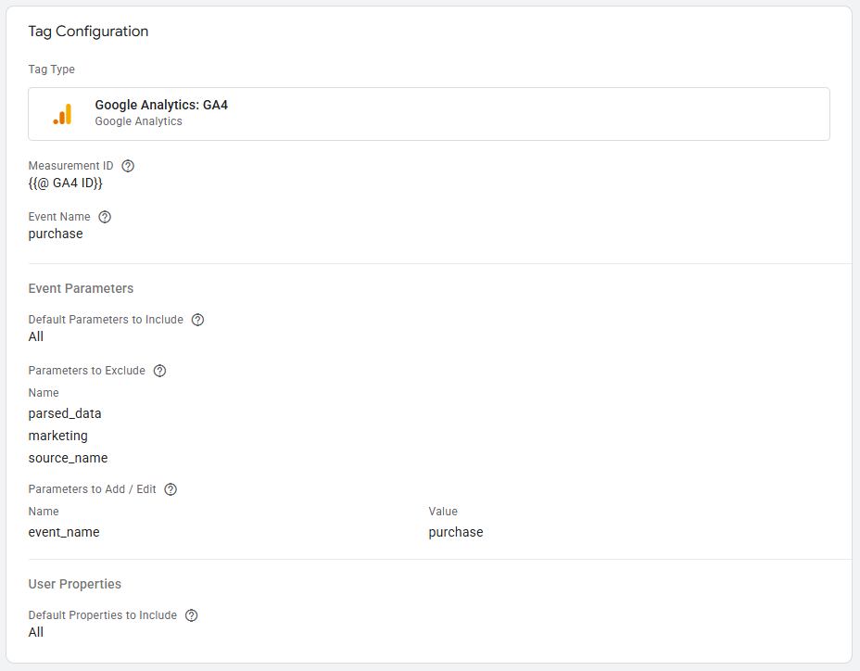Click the Event Parameters section heading
This screenshot has width=860, height=671.
click(x=81, y=288)
